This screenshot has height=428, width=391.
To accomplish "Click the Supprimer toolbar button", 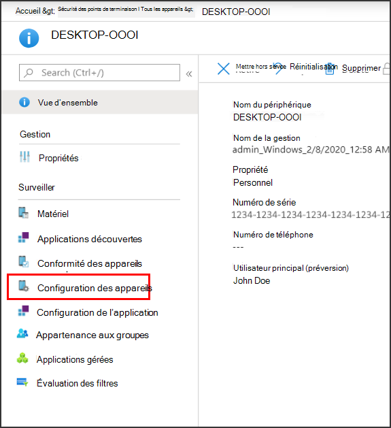I will click(361, 68).
